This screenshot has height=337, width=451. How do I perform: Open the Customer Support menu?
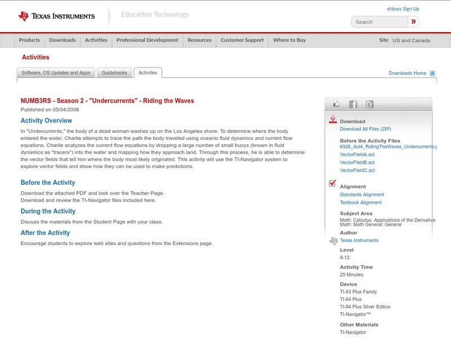242,40
